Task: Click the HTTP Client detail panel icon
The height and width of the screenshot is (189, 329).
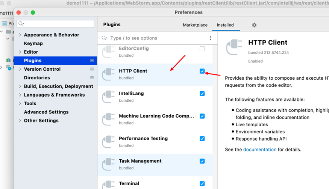Action: [234, 47]
